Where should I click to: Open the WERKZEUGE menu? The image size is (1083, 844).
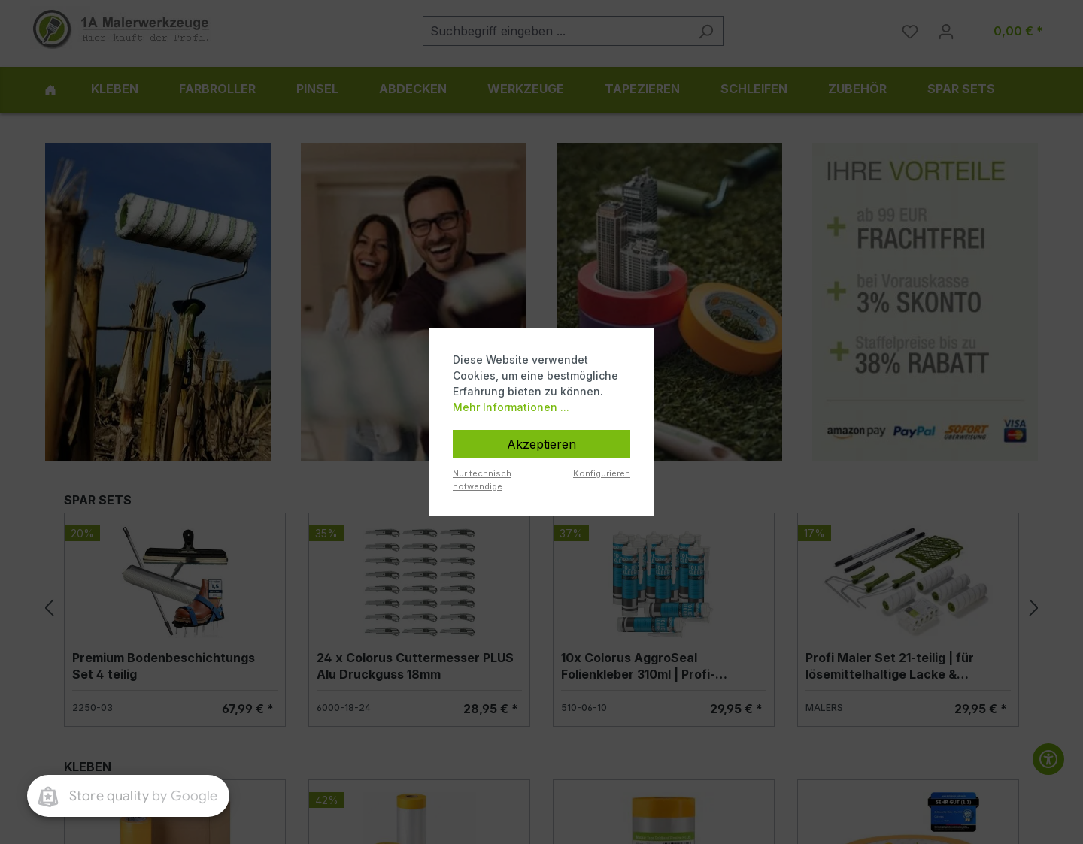(526, 89)
